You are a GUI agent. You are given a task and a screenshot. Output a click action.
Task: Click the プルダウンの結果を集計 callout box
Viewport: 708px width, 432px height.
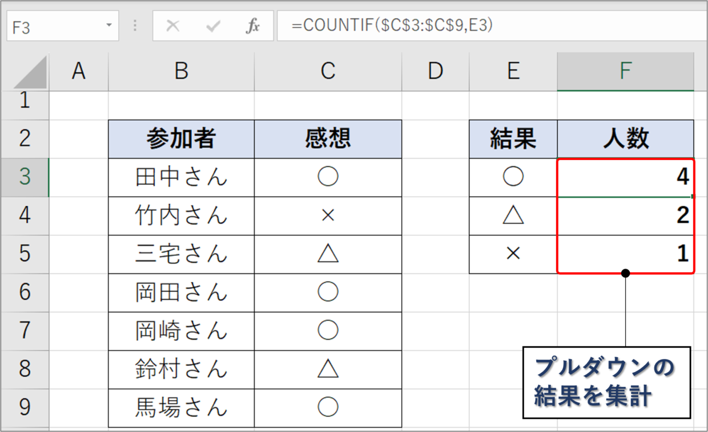pos(606,382)
